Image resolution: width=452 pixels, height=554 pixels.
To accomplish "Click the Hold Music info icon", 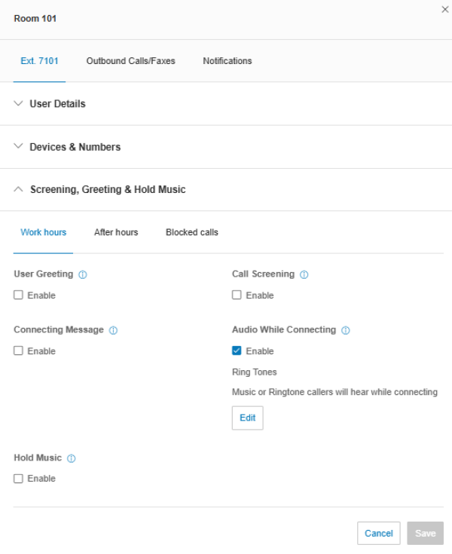I will 72,458.
